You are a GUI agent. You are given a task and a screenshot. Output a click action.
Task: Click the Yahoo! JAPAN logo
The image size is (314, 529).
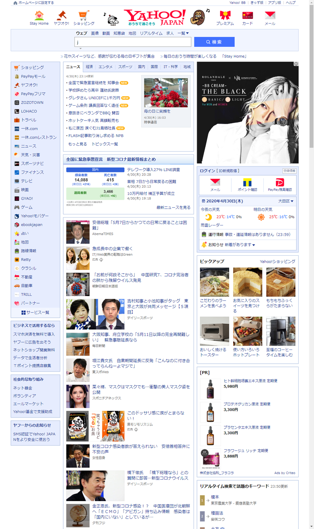pyautogui.click(x=155, y=18)
